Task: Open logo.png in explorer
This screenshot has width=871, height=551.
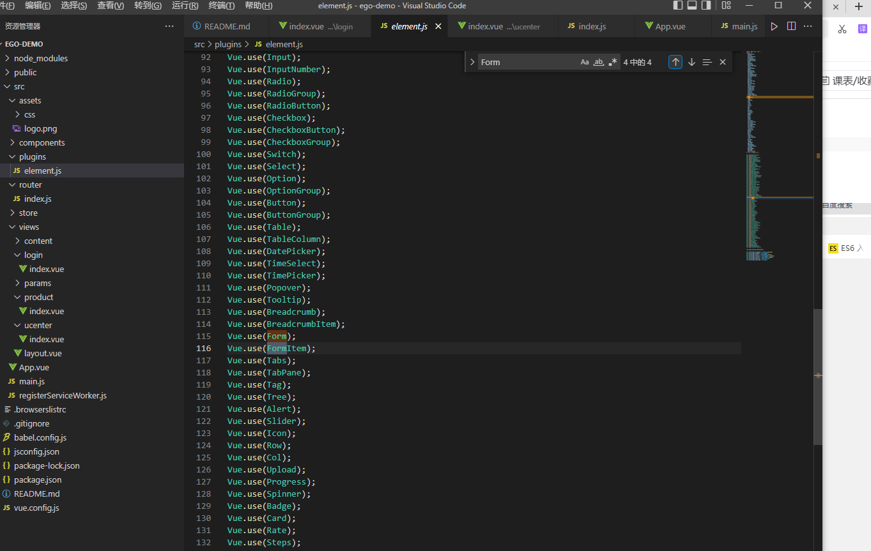Action: click(x=92, y=128)
